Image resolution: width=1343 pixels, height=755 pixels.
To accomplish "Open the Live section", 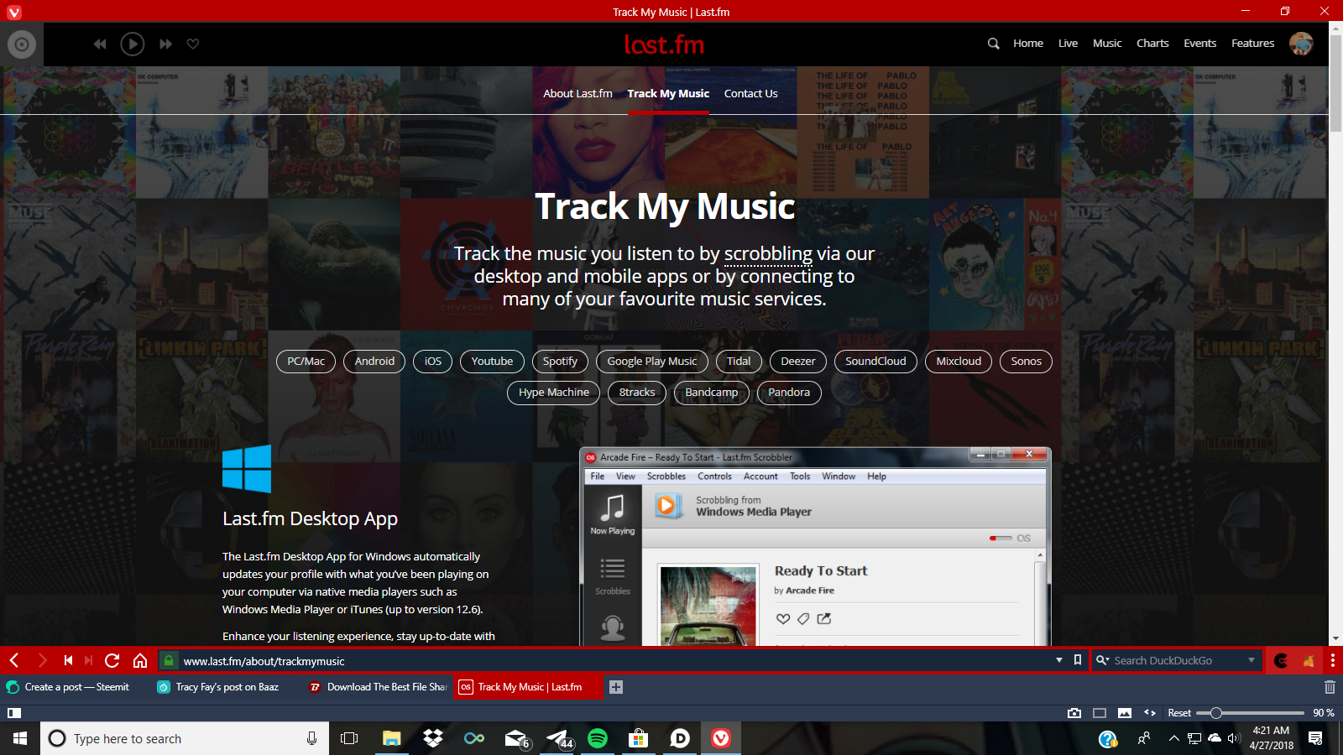I will point(1068,44).
